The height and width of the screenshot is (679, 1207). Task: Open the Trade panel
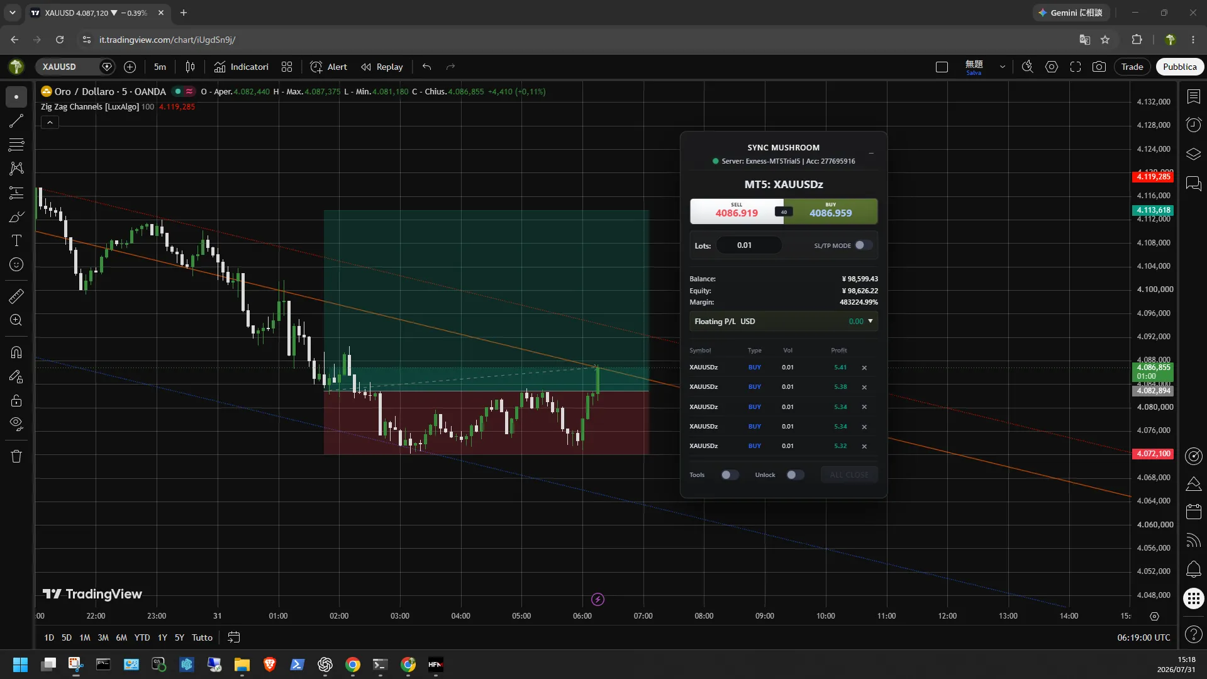[1132, 67]
